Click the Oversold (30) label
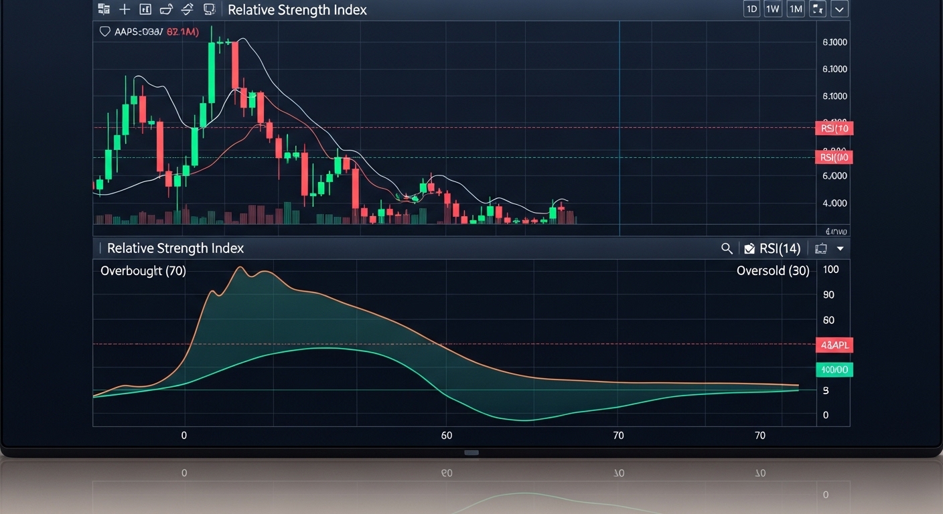This screenshot has height=514, width=943. point(773,271)
